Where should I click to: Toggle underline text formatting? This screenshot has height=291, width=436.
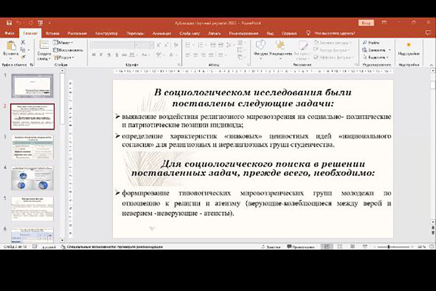[x=108, y=55]
